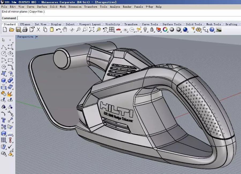Toggle the padlock Lock objects icon
241x174 pixels.
click(x=152, y=30)
